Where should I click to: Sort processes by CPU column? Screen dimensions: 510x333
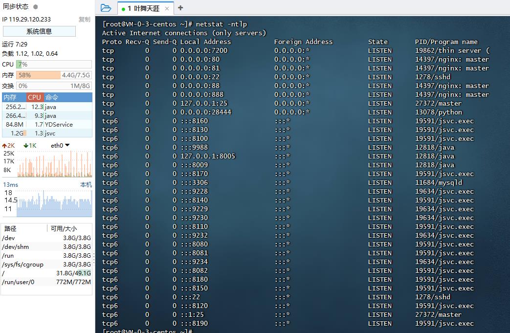(34, 97)
